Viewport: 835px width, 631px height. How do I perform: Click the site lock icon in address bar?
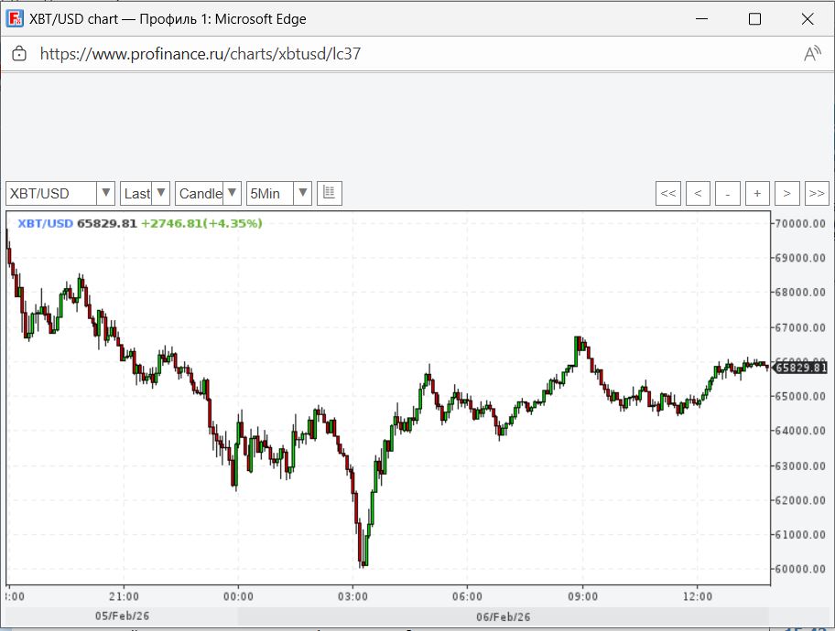click(19, 53)
